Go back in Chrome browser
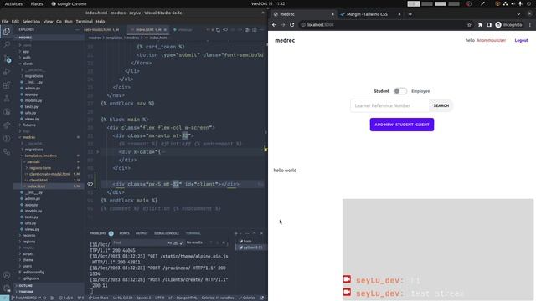 click(274, 25)
